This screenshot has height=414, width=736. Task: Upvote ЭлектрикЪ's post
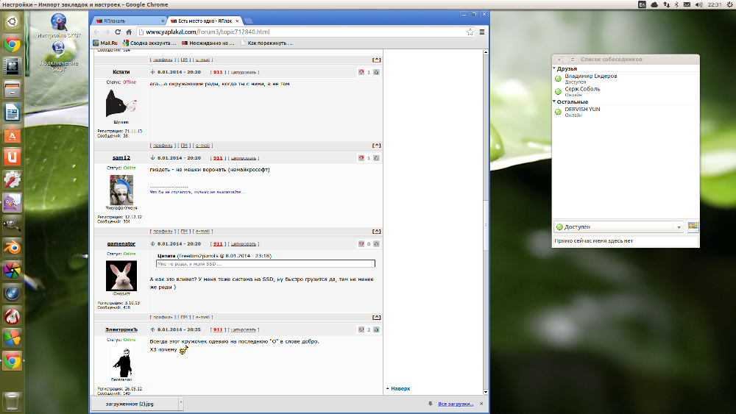pos(376,329)
